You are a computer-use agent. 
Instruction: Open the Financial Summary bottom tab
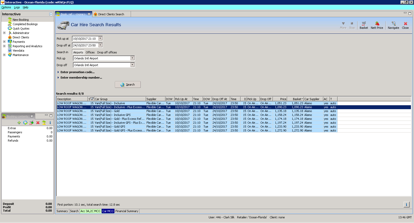click(127, 211)
